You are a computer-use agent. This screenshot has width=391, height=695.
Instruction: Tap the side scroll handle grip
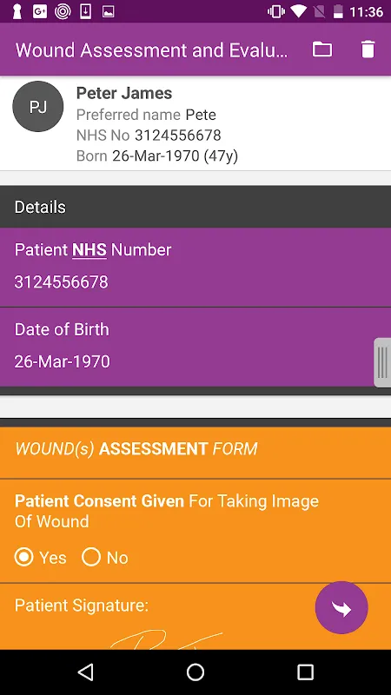click(x=382, y=362)
